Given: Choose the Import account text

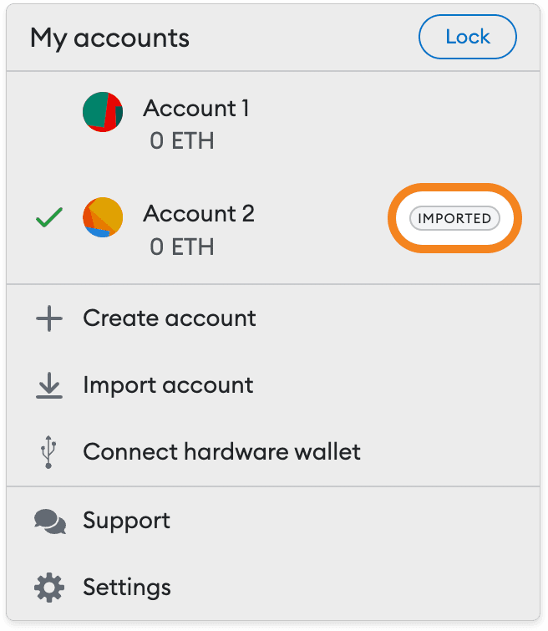Looking at the screenshot, I should coord(168,385).
